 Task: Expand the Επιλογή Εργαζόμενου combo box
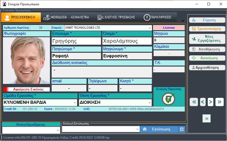coord(58,130)
